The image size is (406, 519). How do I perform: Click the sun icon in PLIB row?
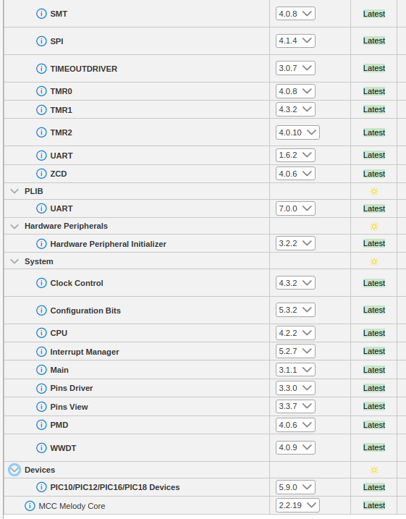point(374,191)
